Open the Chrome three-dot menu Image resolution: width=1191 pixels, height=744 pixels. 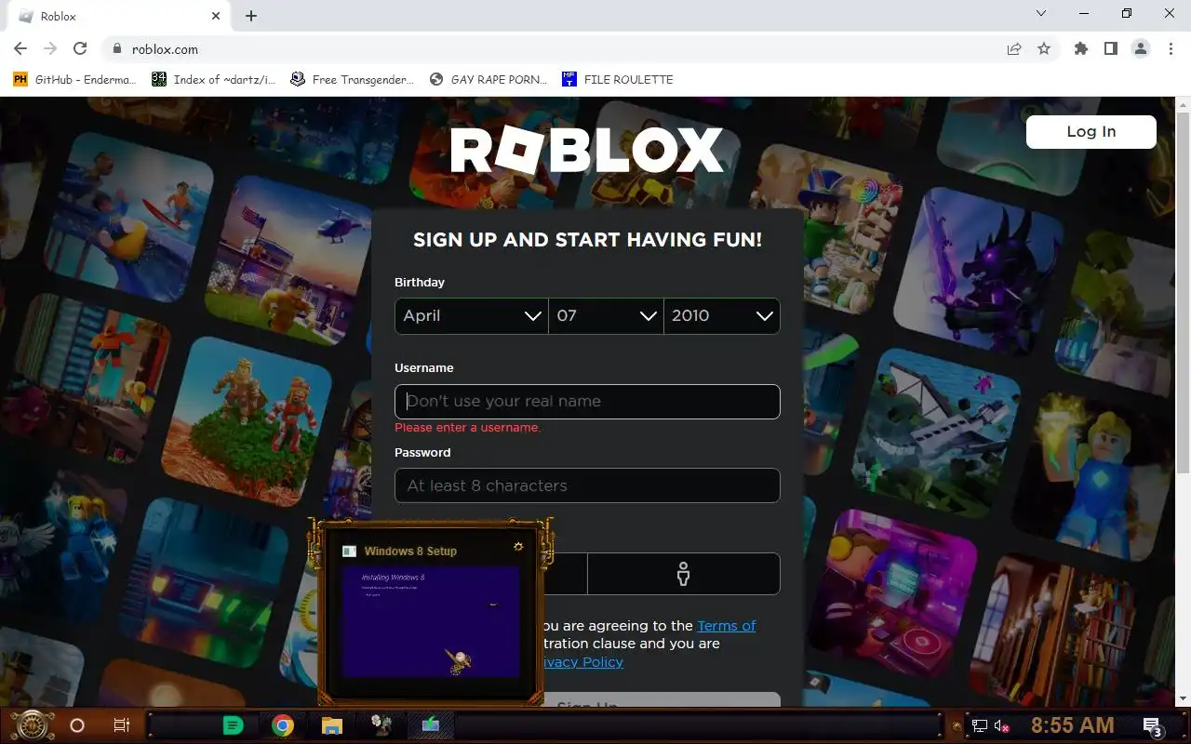click(x=1170, y=49)
